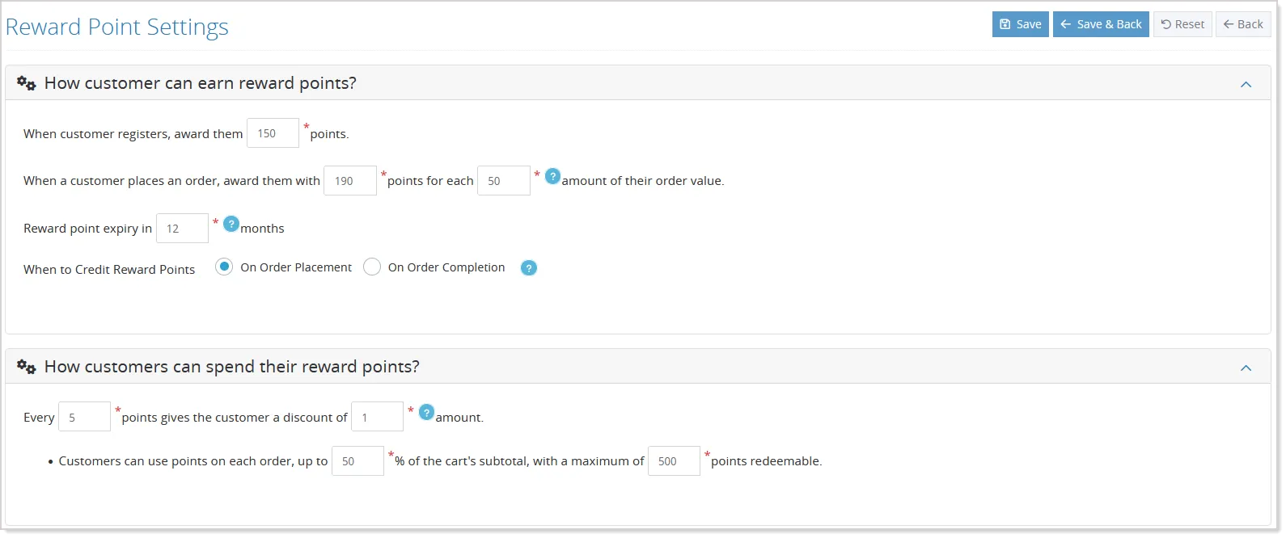Collapse the spend reward points section
The image size is (1286, 538).
click(x=1246, y=368)
